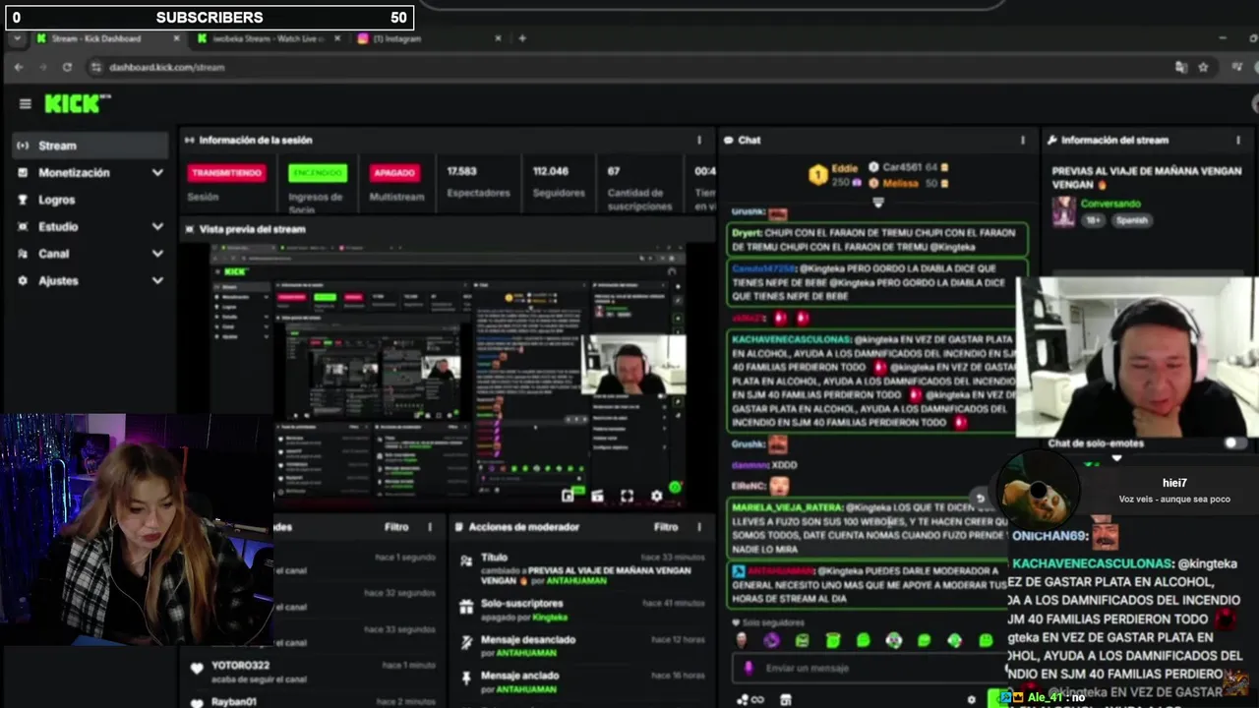1259x708 pixels.
Task: Click the stream preview thumbnail
Action: (x=448, y=374)
